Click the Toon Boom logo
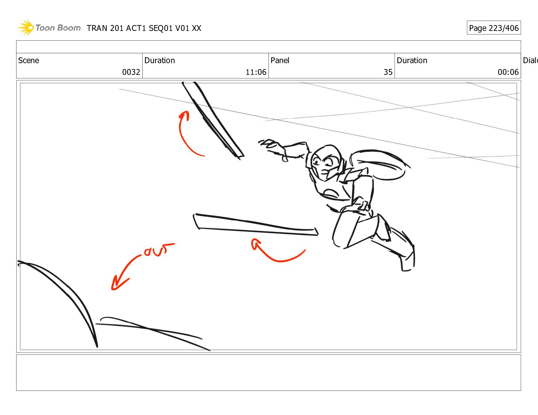Viewport: 538px width, 415px height. click(49, 28)
